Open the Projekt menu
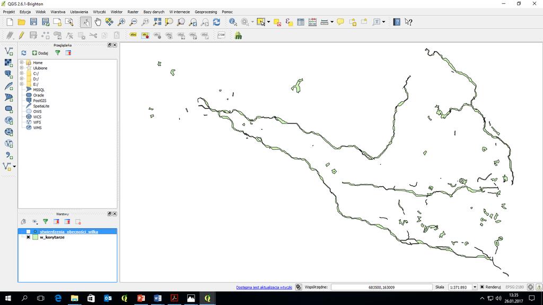Viewport: 543px width, 305px height. [9, 12]
